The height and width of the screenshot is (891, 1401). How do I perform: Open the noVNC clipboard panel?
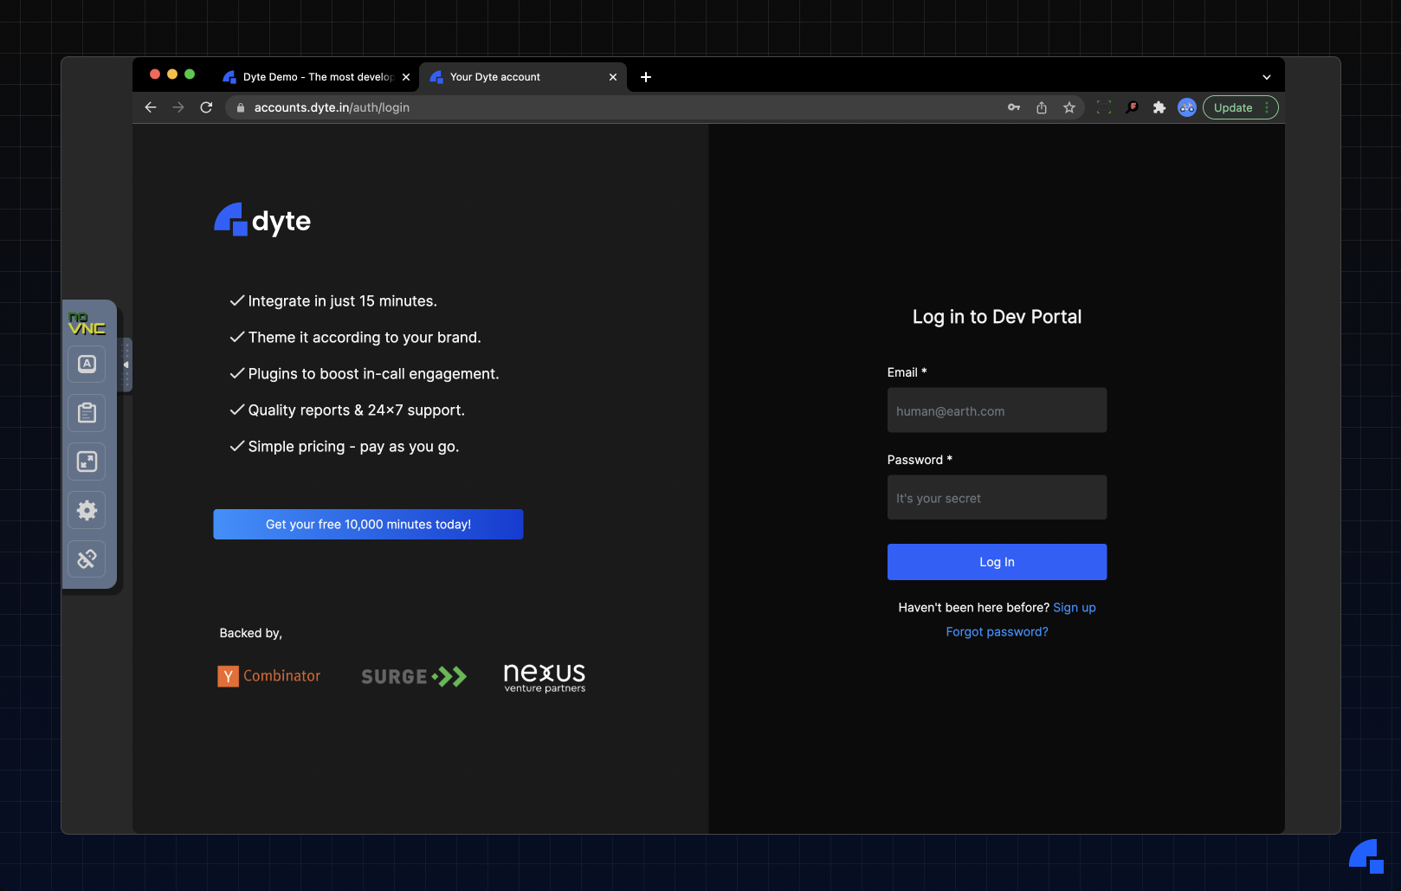[87, 413]
